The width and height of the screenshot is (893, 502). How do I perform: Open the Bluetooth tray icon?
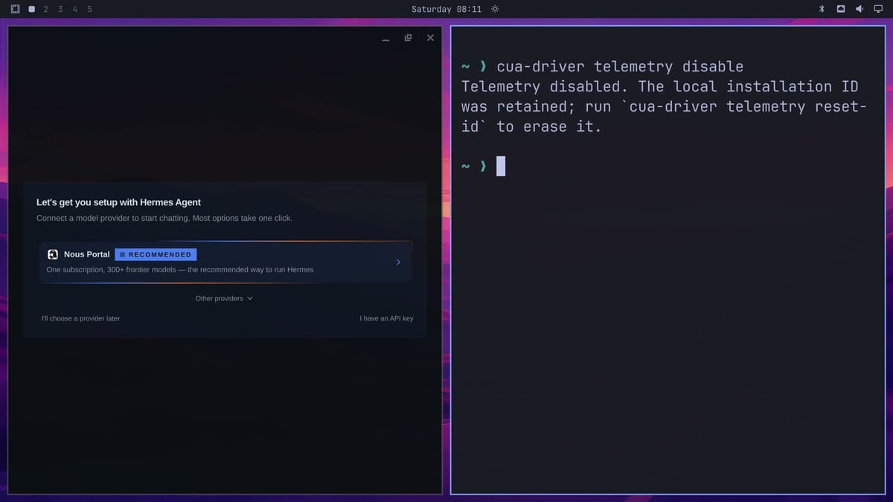coord(822,9)
